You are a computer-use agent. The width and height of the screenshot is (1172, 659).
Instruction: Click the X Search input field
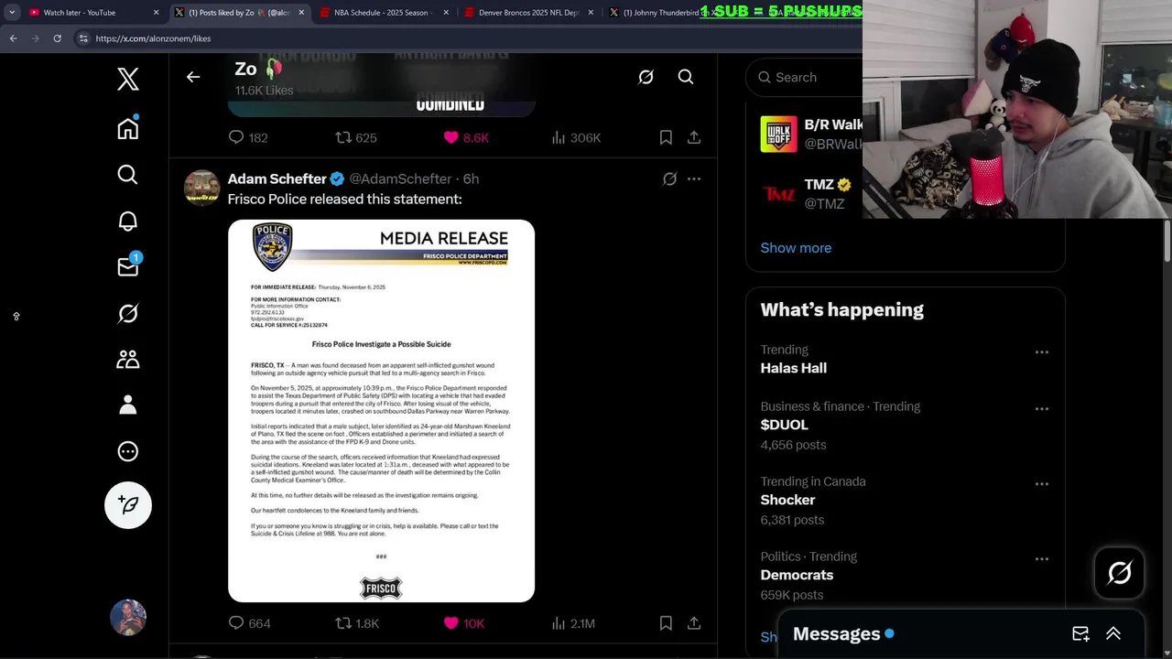(x=806, y=77)
